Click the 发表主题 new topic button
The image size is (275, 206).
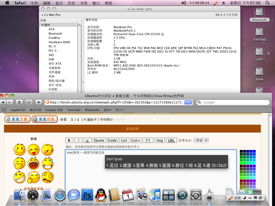point(17,119)
